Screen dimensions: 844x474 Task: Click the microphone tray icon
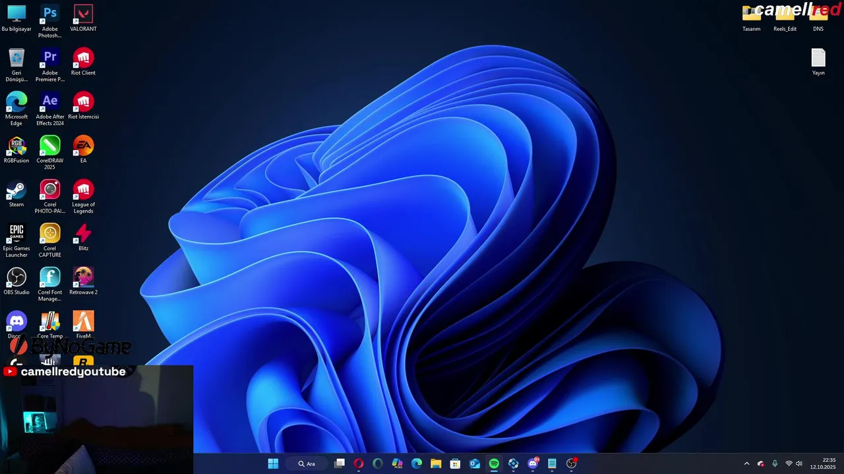(775, 463)
